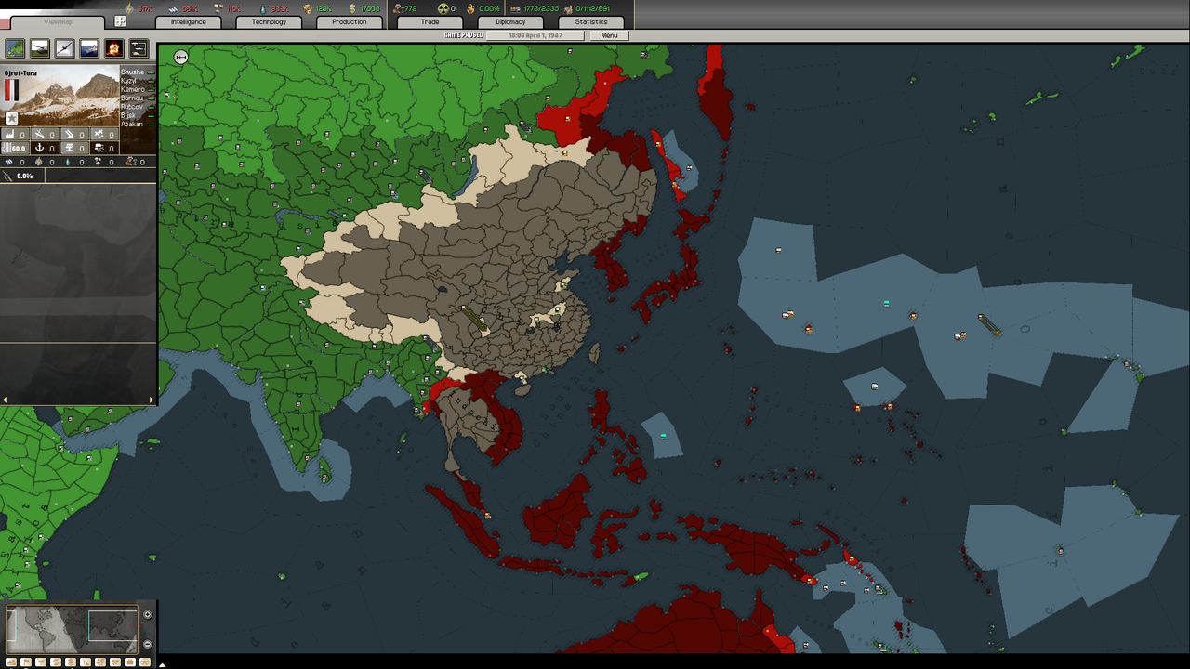Image resolution: width=1190 pixels, height=669 pixels.
Task: Click the money dollar icon
Action: pos(352,8)
